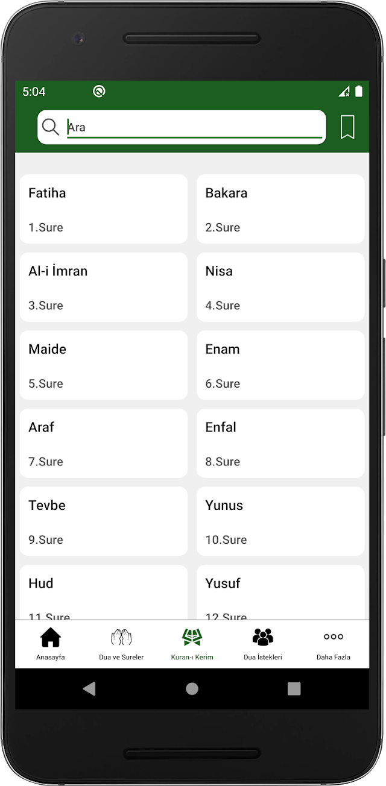Open bookmarks via the bookmark icon

[x=347, y=127]
